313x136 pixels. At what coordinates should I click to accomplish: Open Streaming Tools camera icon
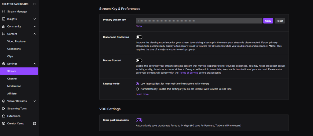coord(4,108)
